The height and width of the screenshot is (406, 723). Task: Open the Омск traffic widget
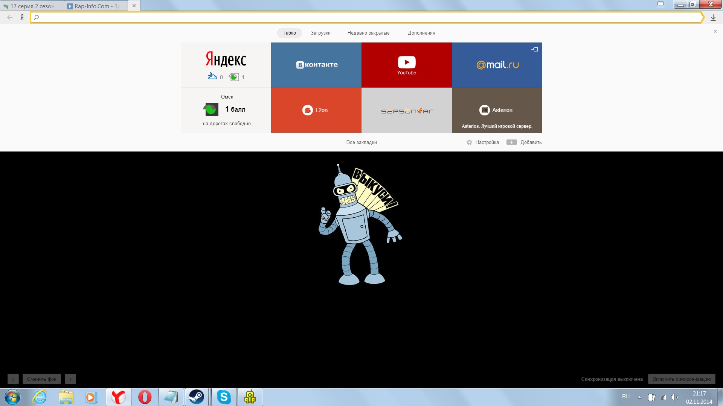pyautogui.click(x=226, y=110)
